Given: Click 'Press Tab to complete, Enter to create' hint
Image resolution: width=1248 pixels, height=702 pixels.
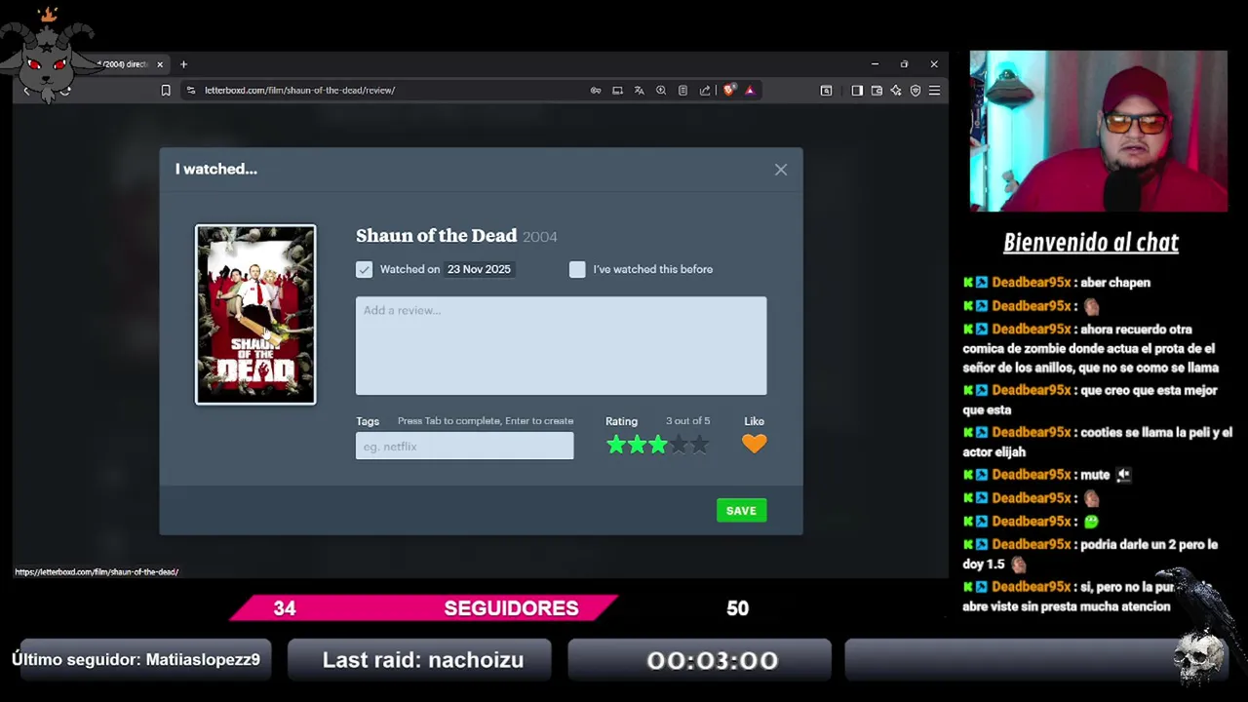Looking at the screenshot, I should coord(486,421).
